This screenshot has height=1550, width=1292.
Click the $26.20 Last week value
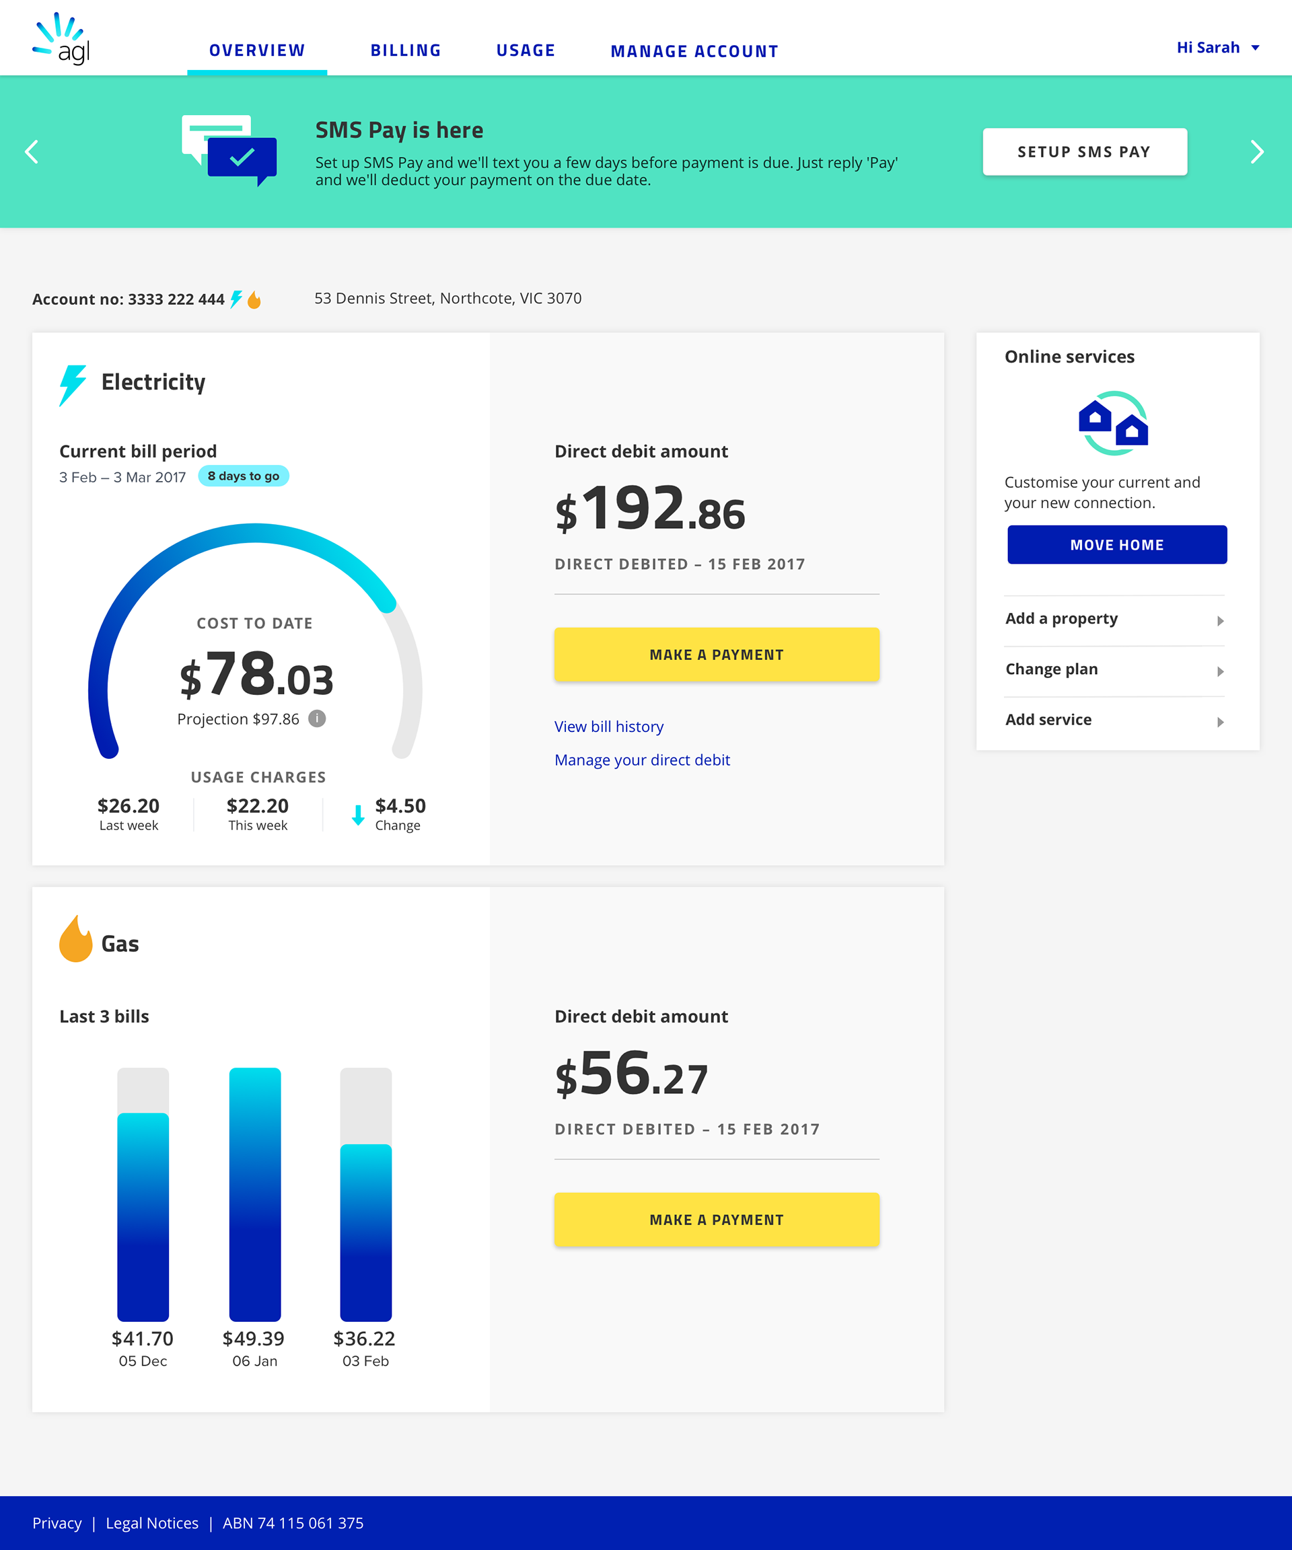[x=129, y=806]
